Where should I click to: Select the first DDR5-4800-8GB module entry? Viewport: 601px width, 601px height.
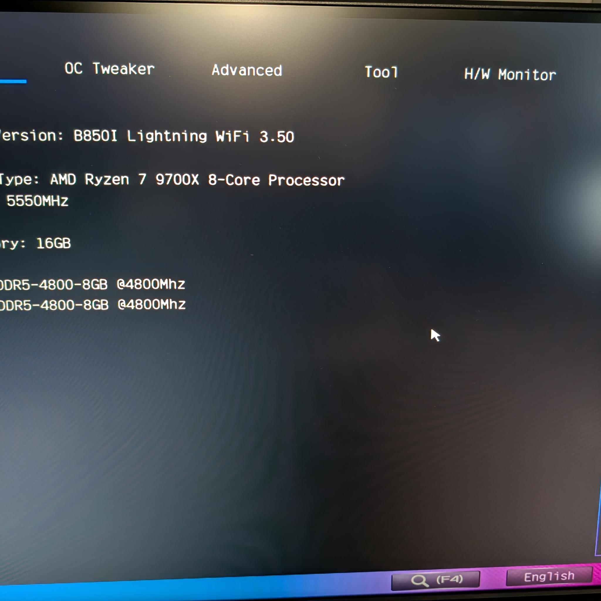(x=53, y=284)
